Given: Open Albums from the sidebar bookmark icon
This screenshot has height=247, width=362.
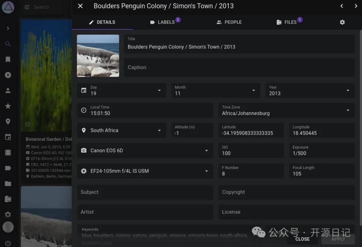Looking at the screenshot, I should tap(8, 60).
